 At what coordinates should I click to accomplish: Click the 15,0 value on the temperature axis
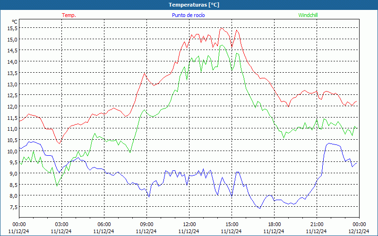tap(12, 39)
